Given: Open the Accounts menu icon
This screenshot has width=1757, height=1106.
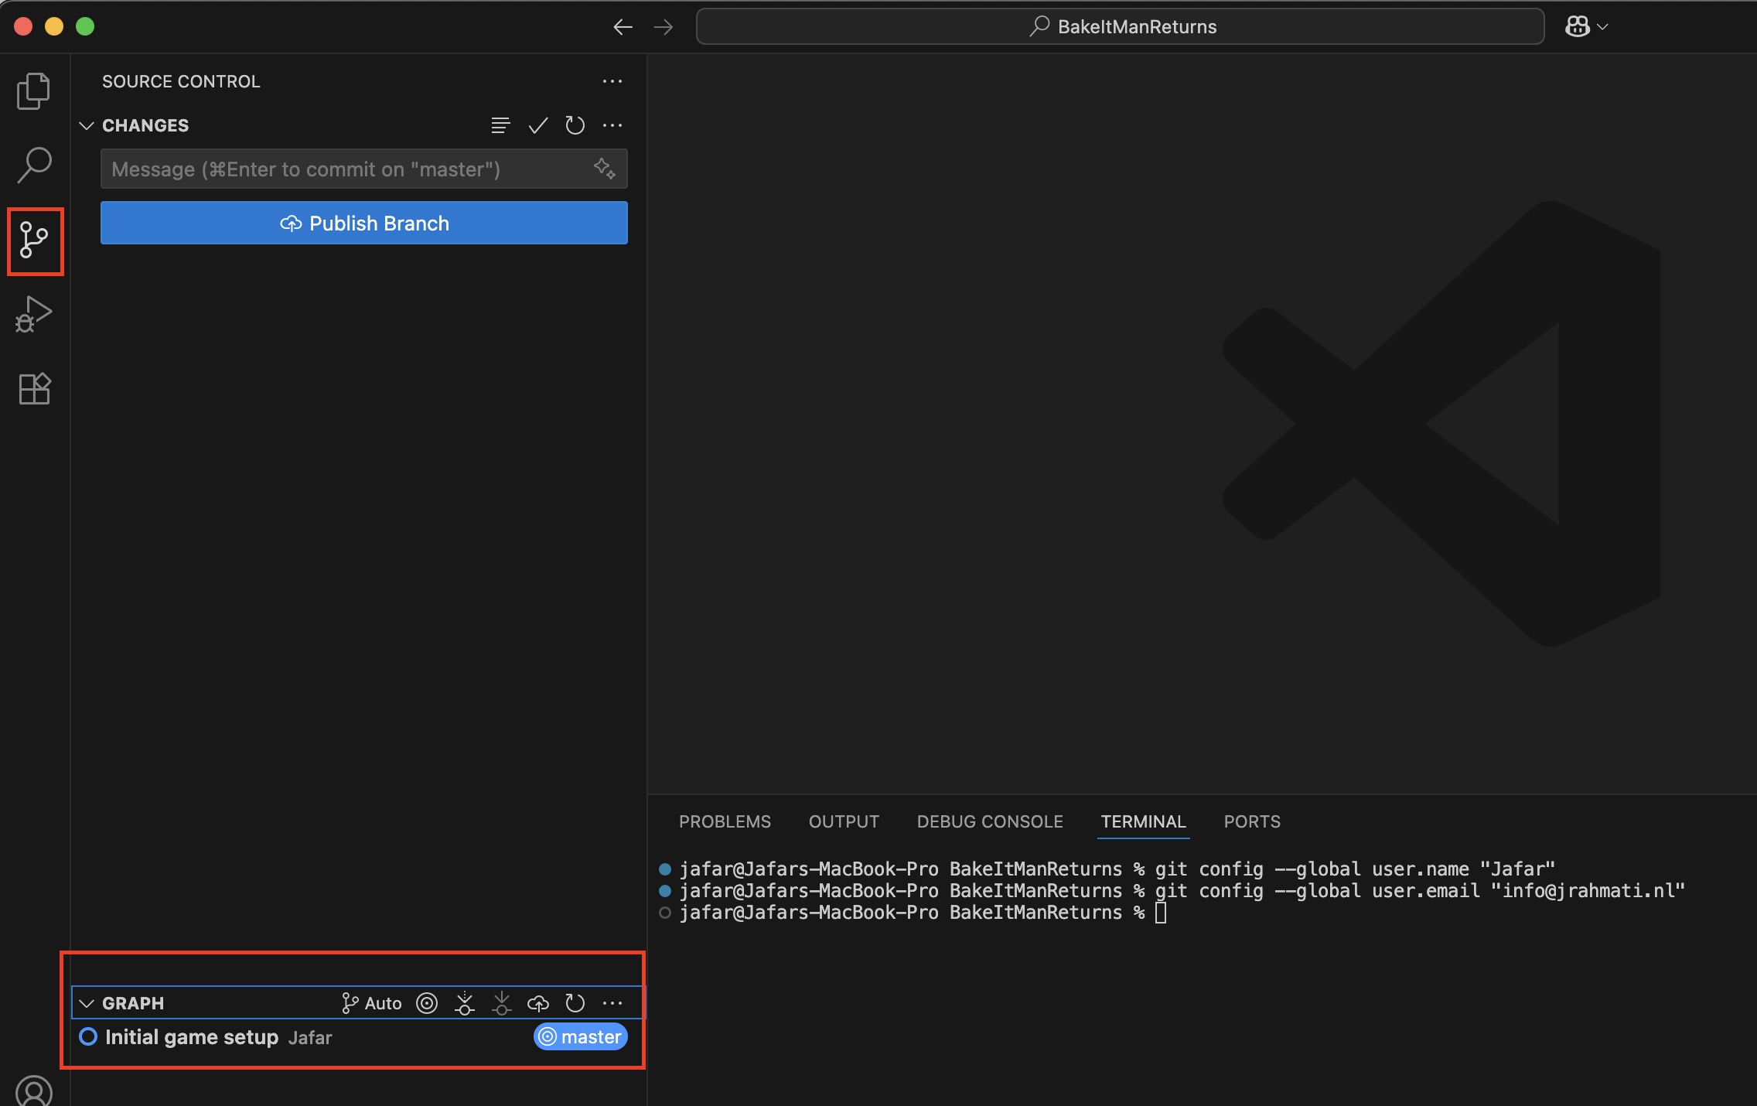Looking at the screenshot, I should (x=34, y=1091).
